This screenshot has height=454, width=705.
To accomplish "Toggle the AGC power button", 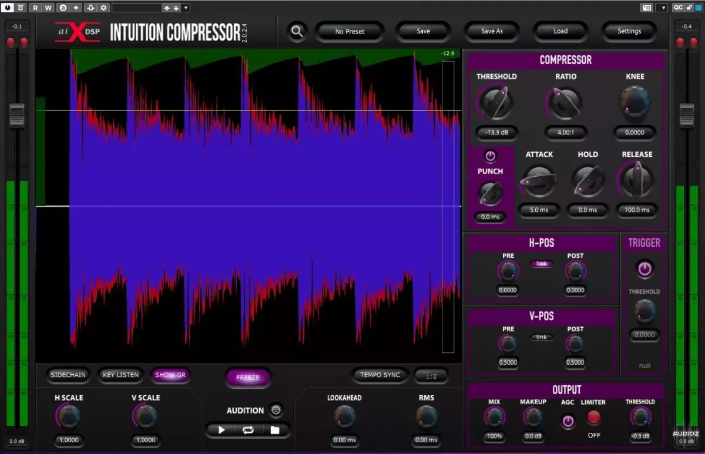I will point(568,421).
